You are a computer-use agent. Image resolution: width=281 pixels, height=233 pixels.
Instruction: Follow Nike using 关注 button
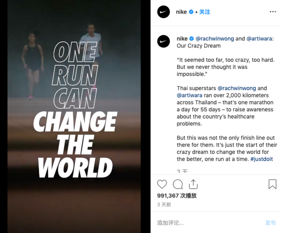(x=205, y=12)
